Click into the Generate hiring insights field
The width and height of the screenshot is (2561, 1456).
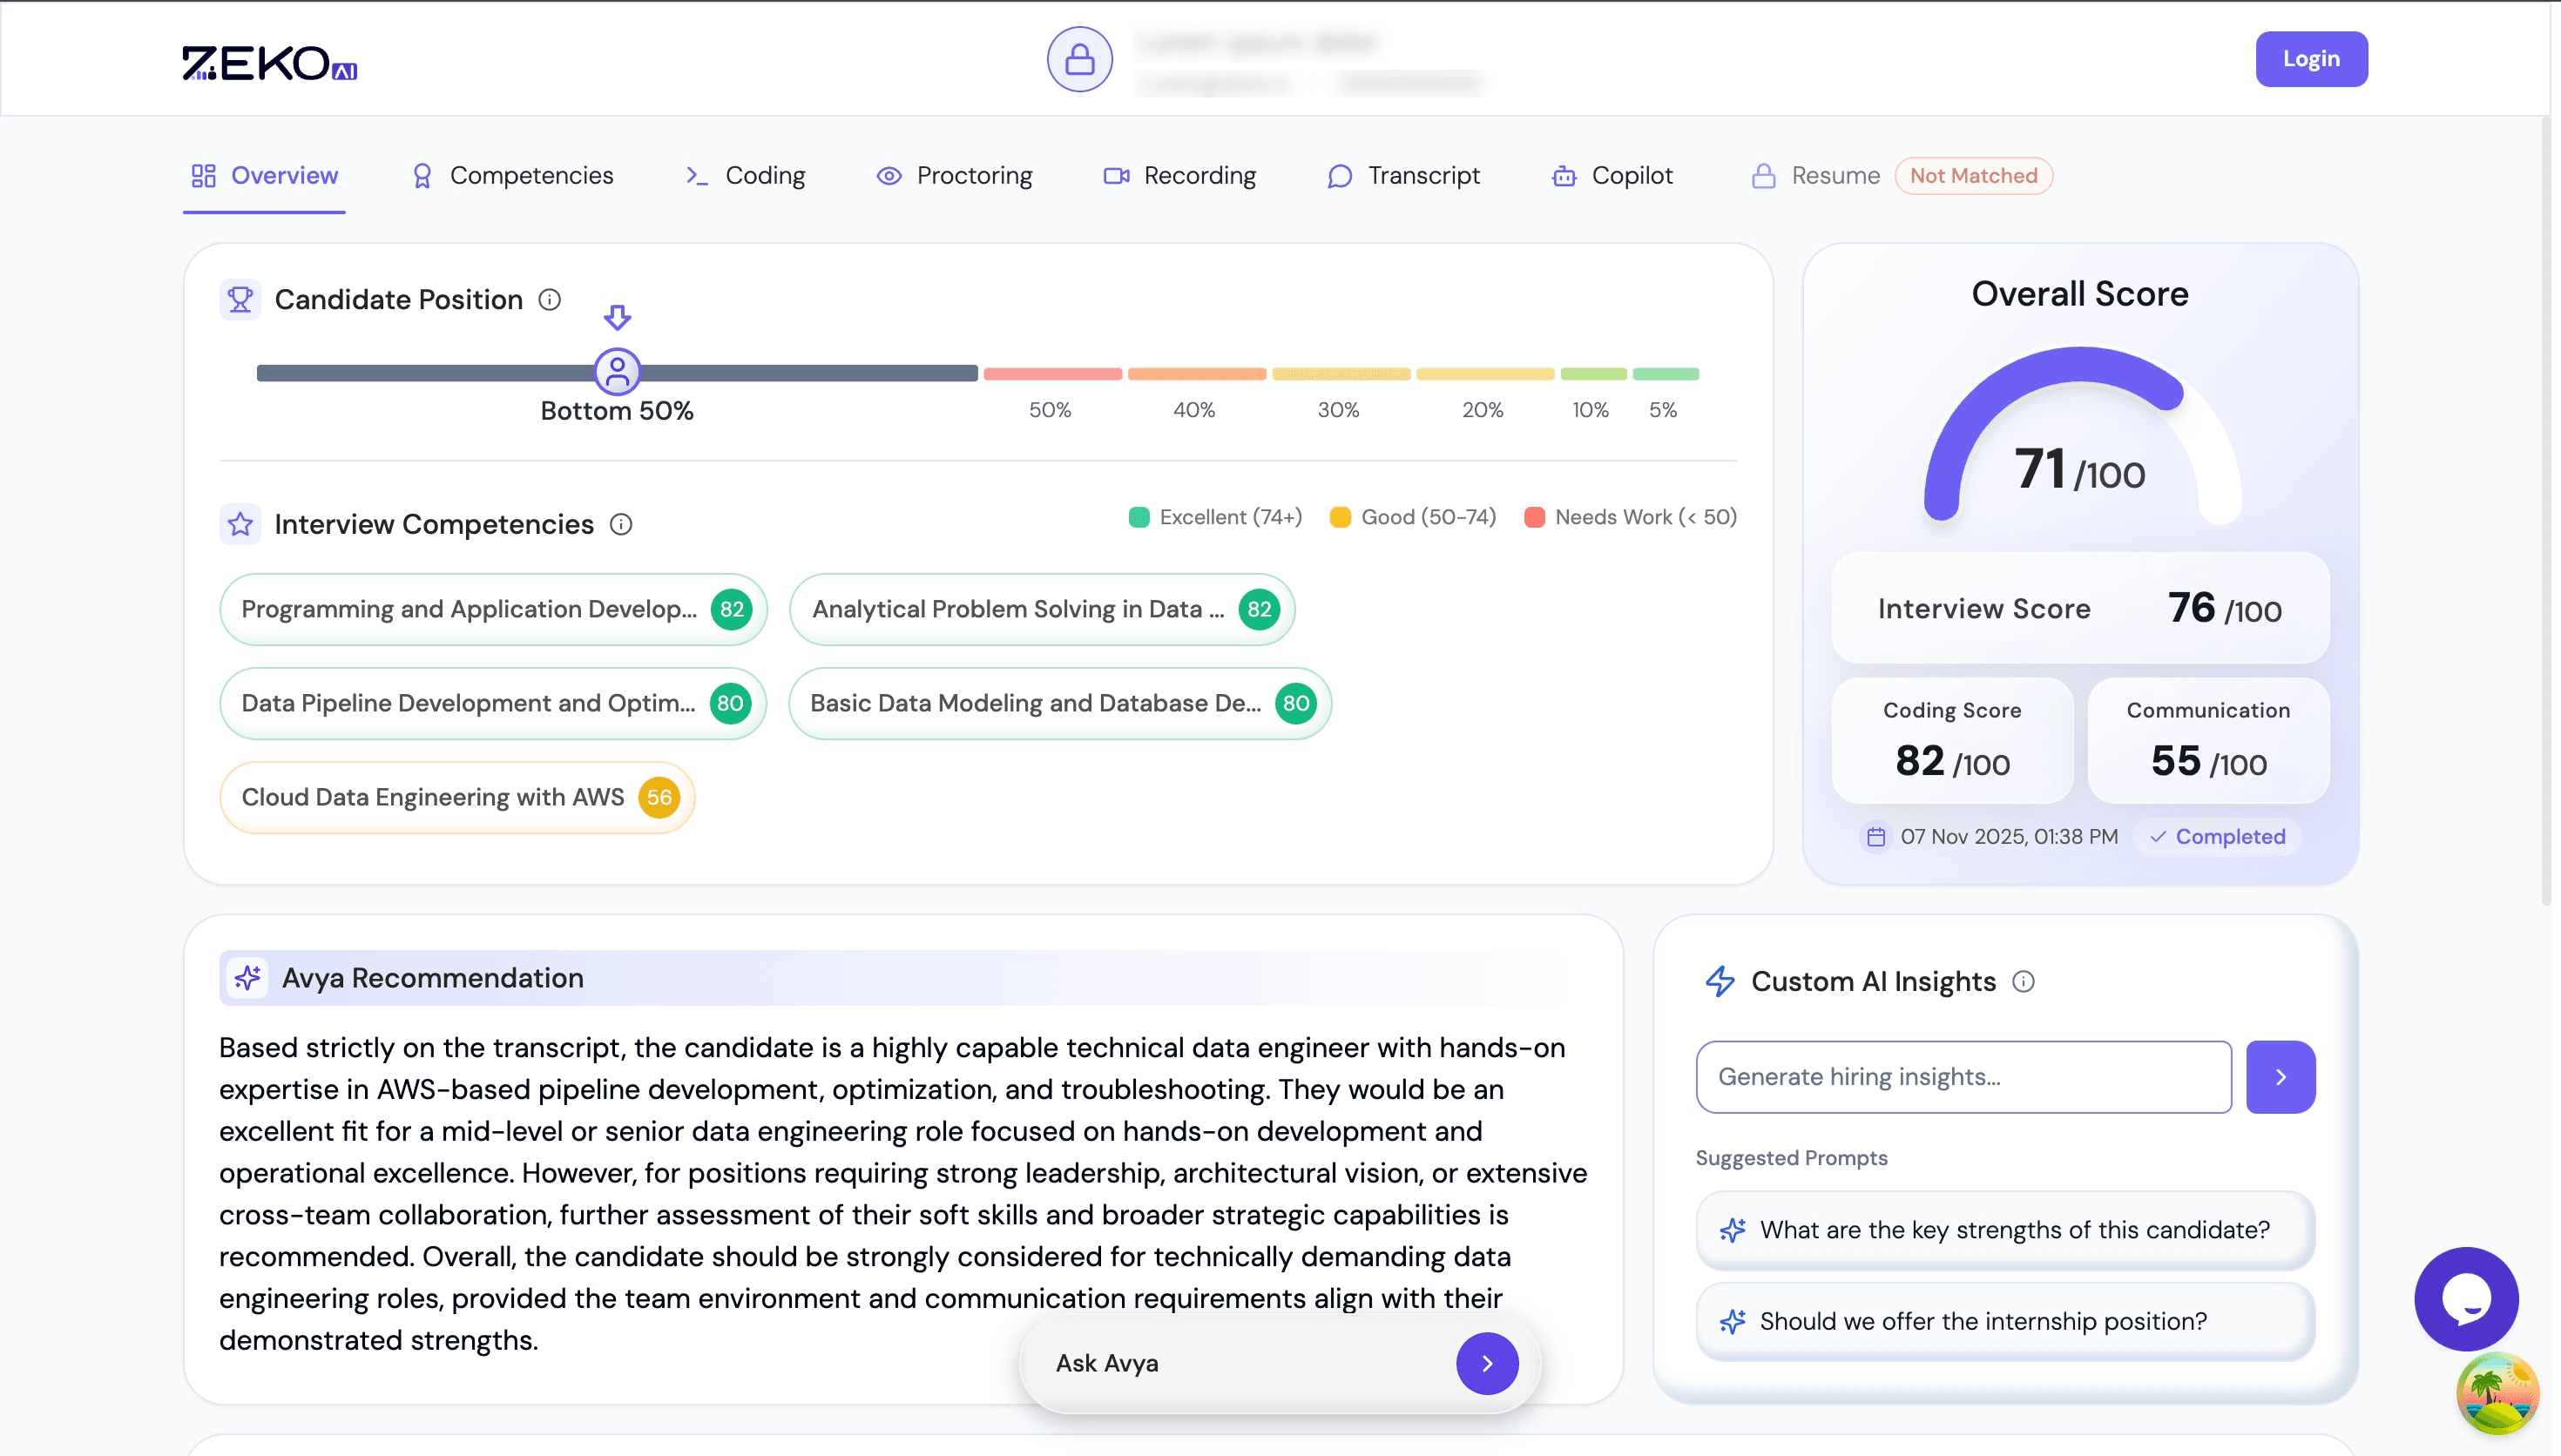(x=1962, y=1076)
